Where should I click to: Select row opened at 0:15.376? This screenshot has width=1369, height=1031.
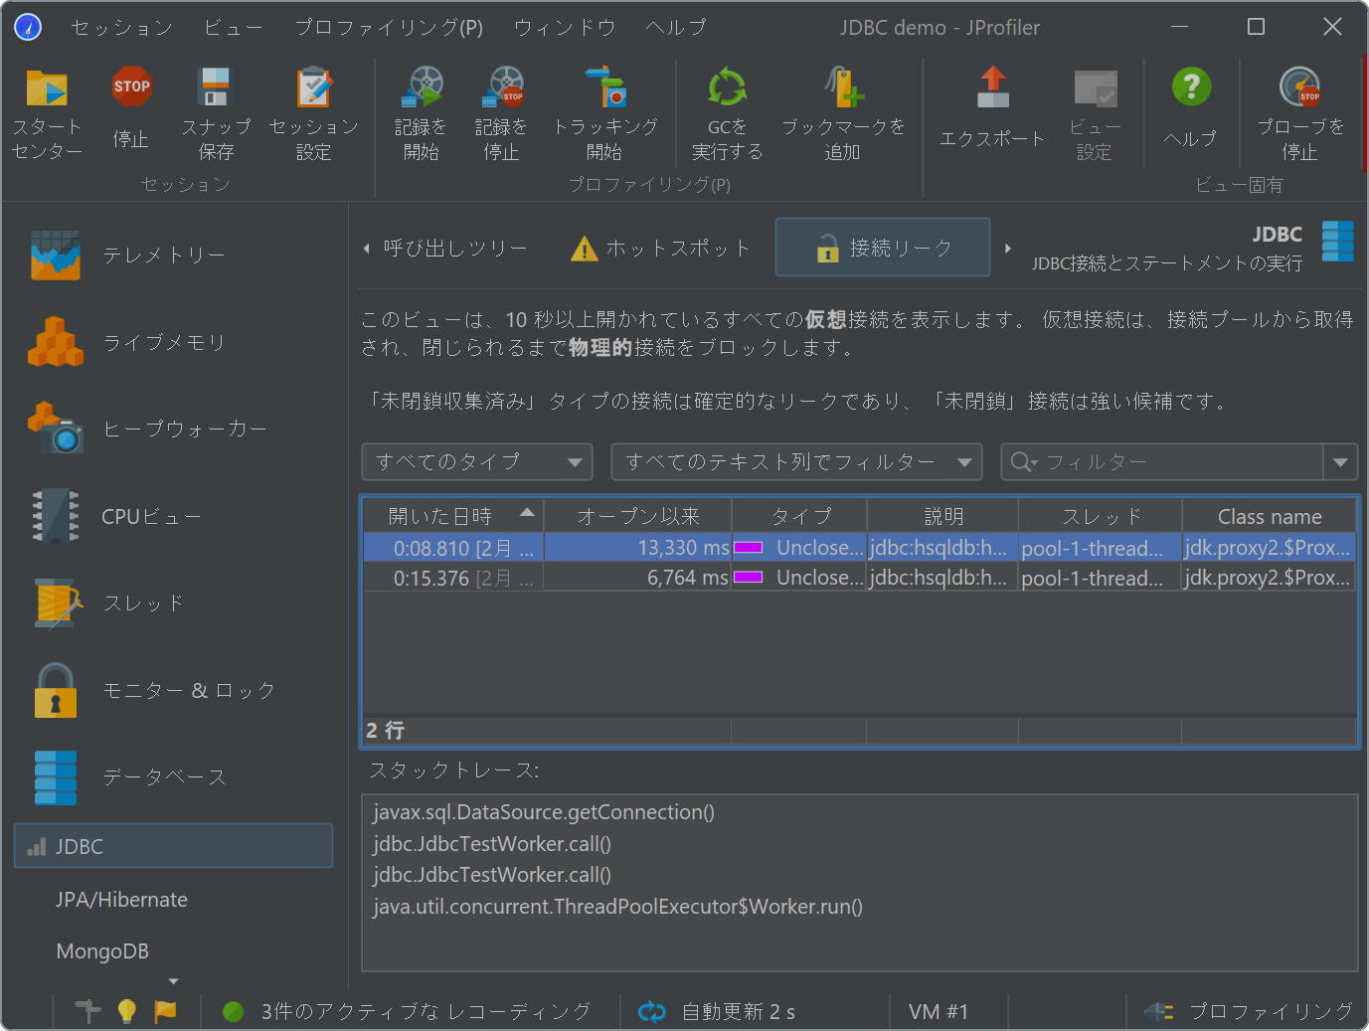pos(860,578)
